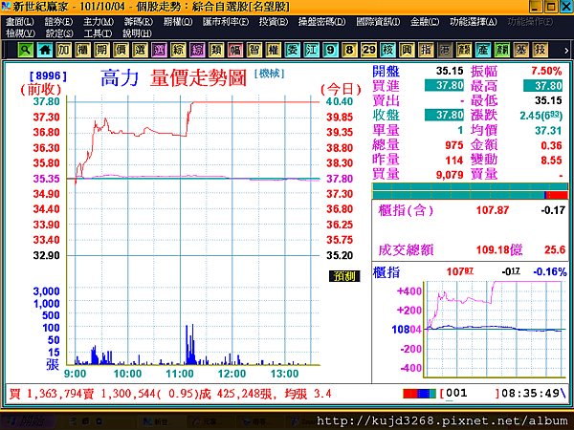Expand toolbar overflow chevron arrow
The height and width of the screenshot is (430, 574).
pos(566,51)
